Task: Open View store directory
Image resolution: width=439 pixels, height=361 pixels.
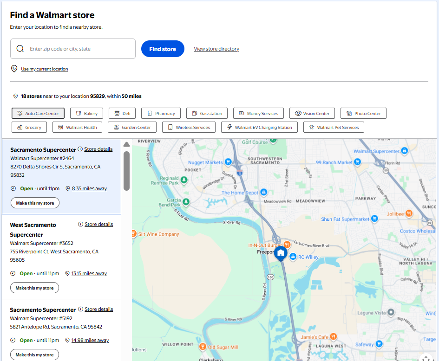Action: [x=216, y=48]
